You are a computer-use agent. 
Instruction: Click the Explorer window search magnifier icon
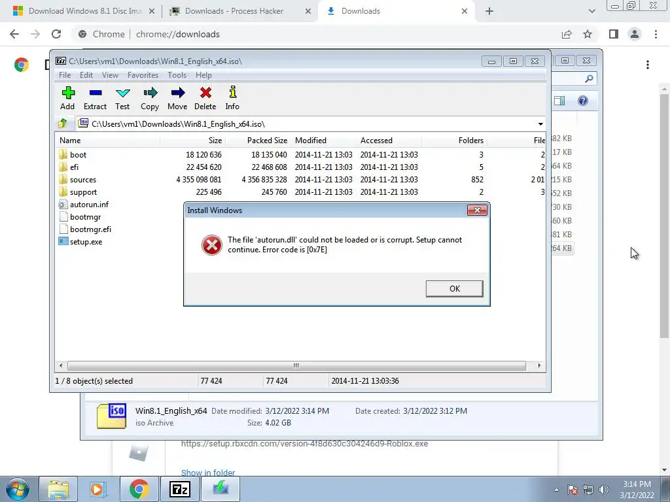pyautogui.click(x=589, y=78)
